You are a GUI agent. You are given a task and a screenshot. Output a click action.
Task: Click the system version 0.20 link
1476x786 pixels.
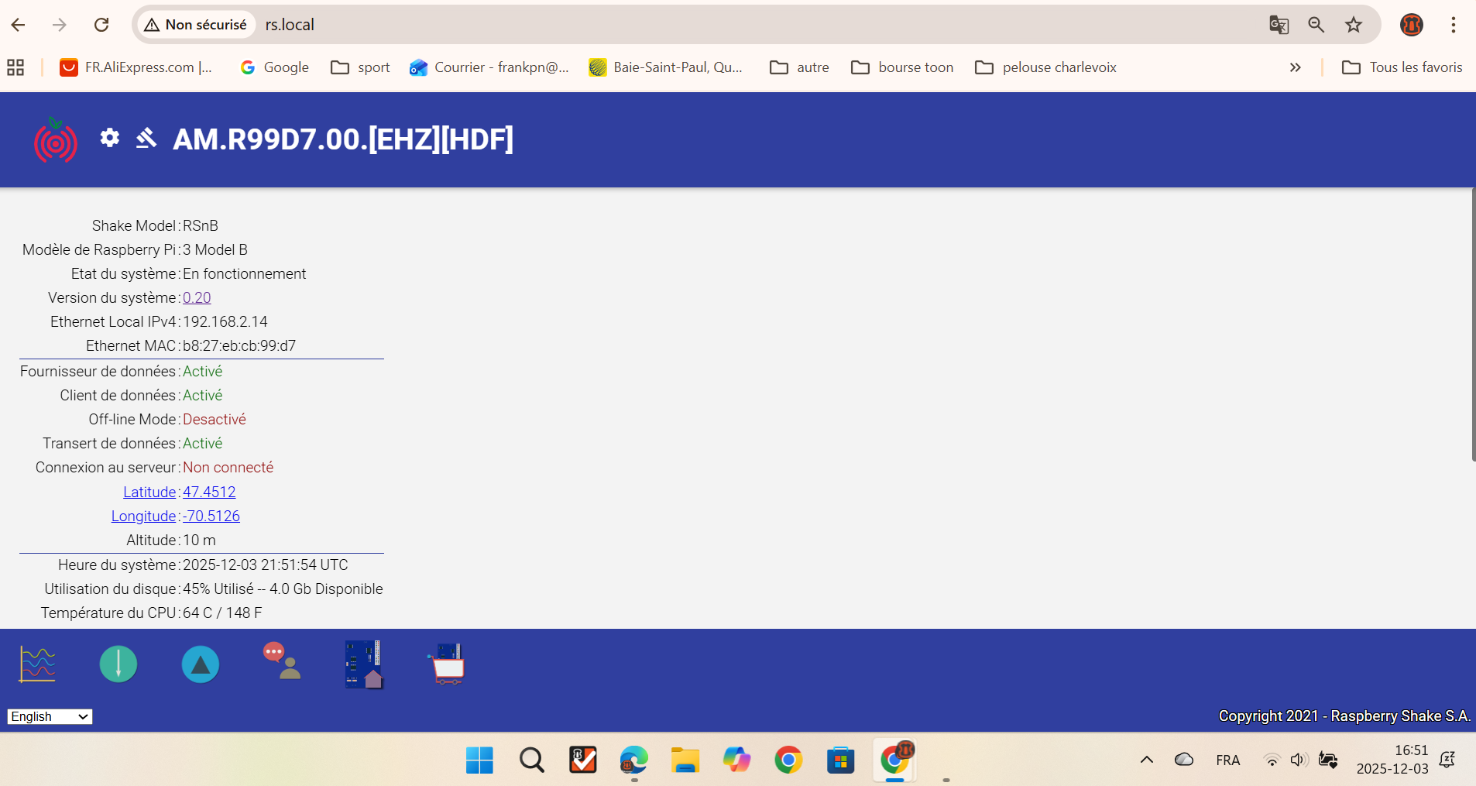tap(197, 297)
